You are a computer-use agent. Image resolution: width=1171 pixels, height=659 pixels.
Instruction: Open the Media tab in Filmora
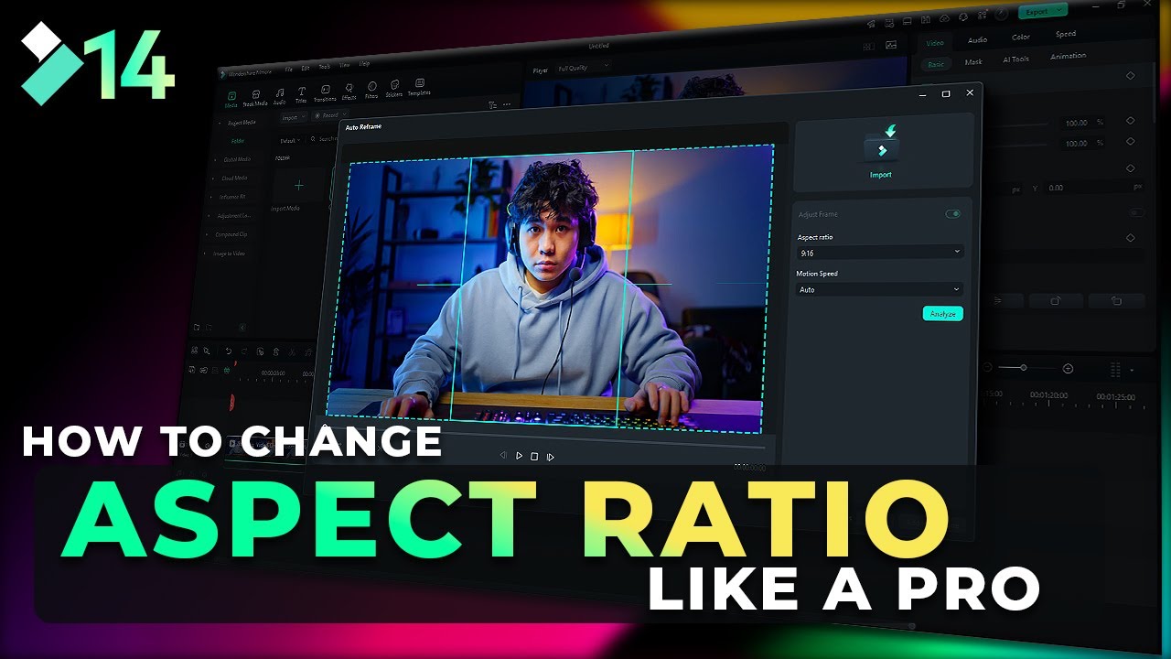tap(231, 98)
